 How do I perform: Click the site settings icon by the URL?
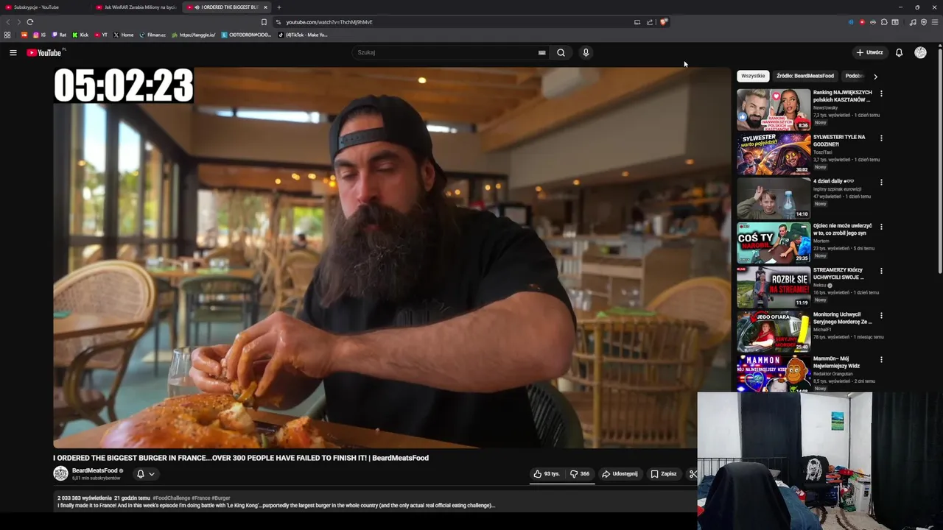click(x=278, y=22)
